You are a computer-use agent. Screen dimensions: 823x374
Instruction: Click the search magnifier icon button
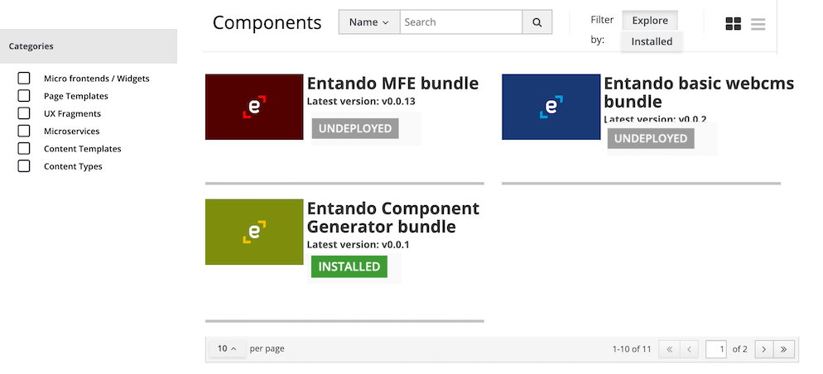537,22
